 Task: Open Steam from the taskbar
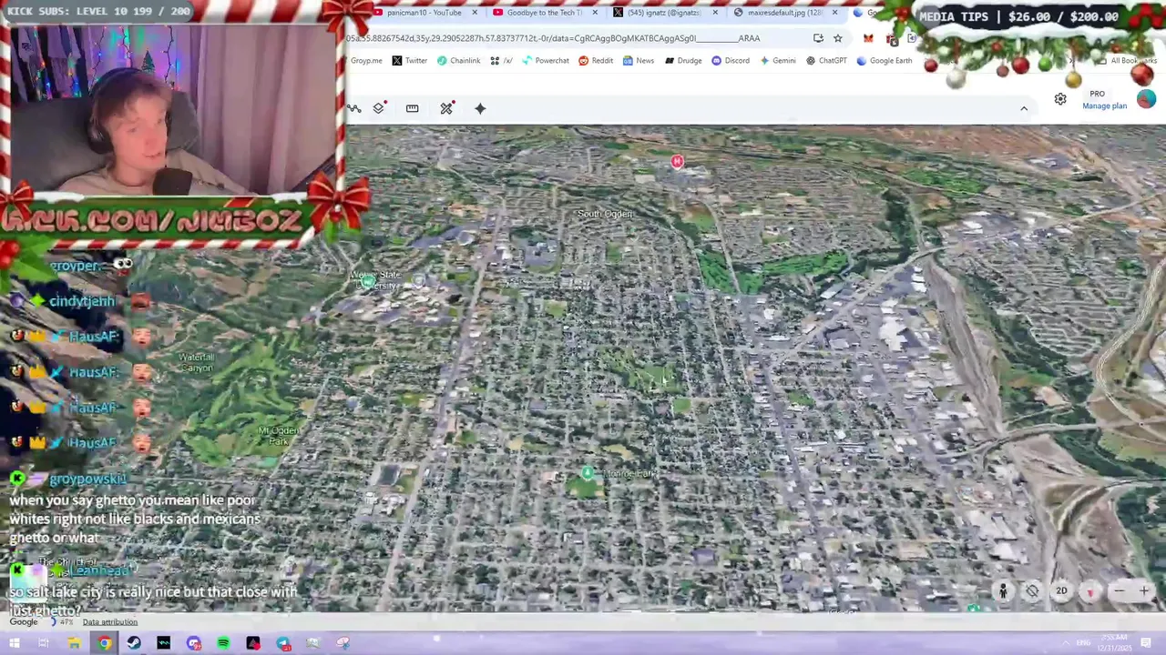(134, 643)
